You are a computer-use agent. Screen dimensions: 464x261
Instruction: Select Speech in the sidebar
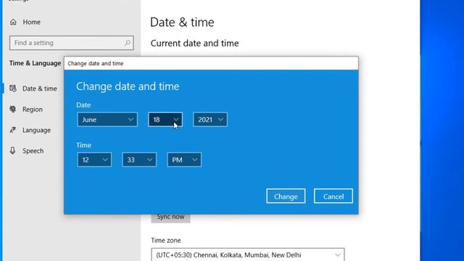33,151
